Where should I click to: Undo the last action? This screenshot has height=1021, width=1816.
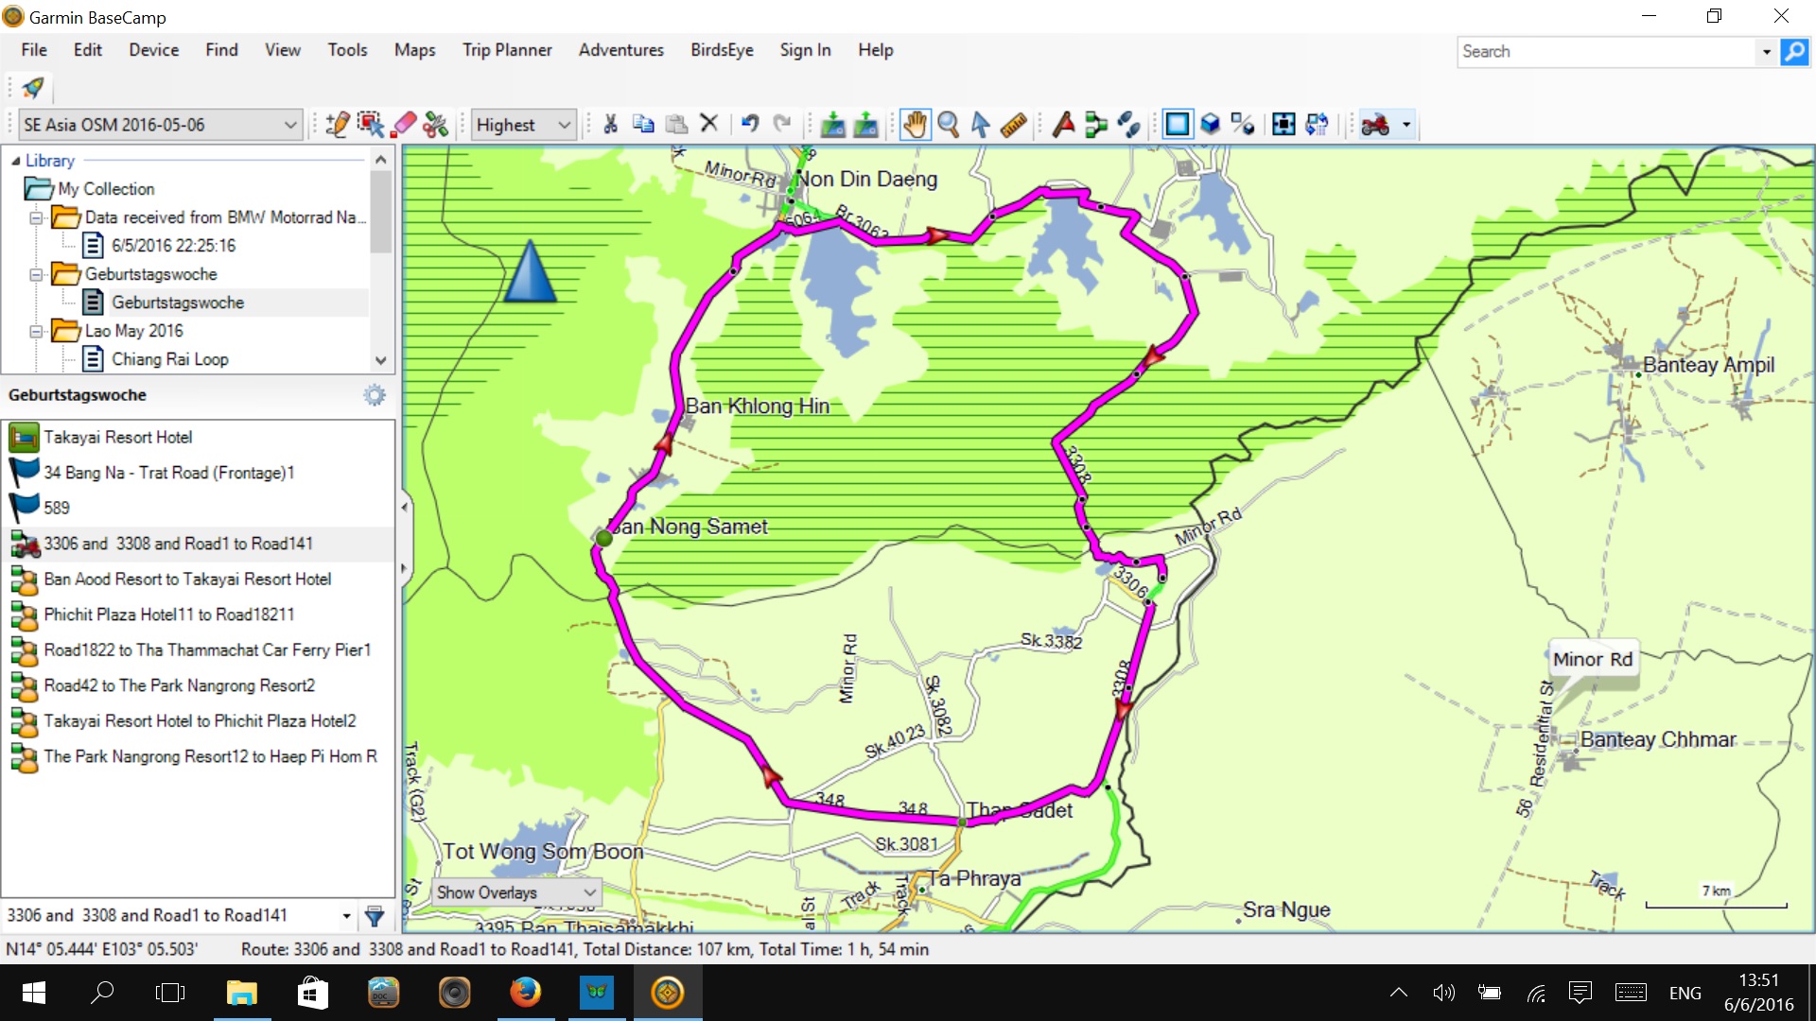750,124
